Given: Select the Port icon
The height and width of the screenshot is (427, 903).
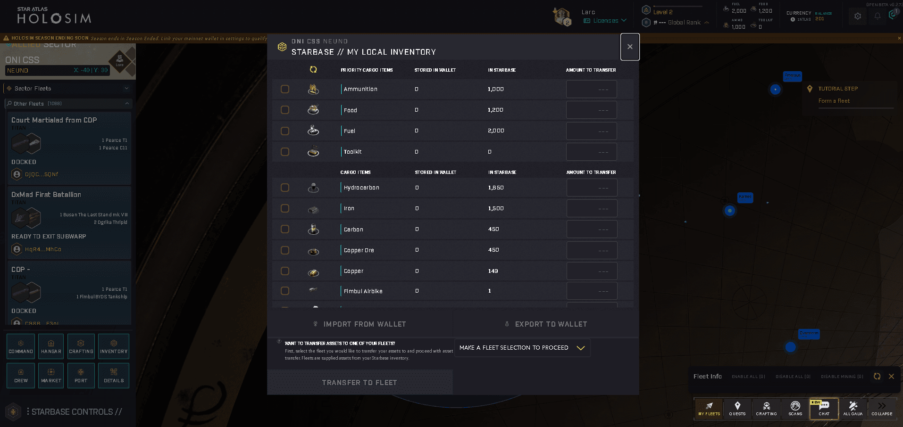Looking at the screenshot, I should click(x=81, y=376).
